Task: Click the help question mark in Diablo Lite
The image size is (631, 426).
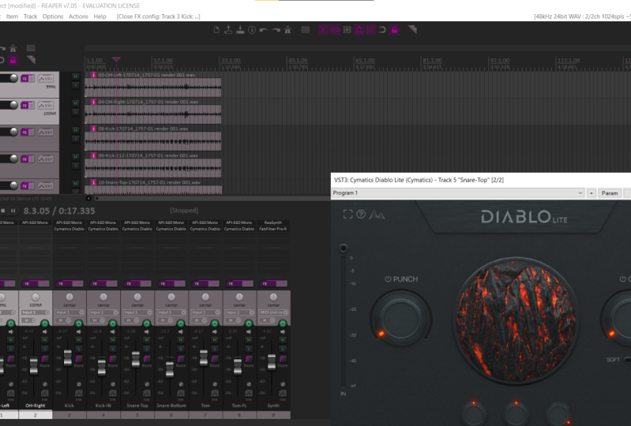Action: [361, 215]
